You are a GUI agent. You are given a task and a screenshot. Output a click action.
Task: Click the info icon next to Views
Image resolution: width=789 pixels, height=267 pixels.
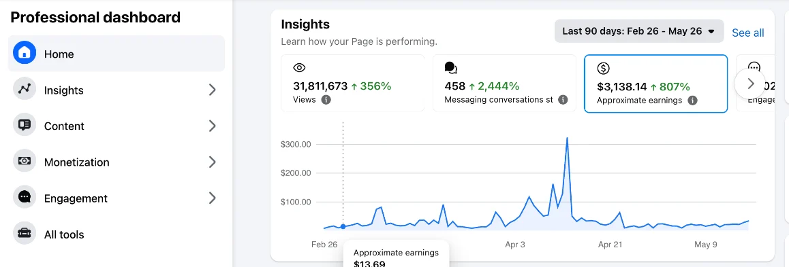coord(326,100)
